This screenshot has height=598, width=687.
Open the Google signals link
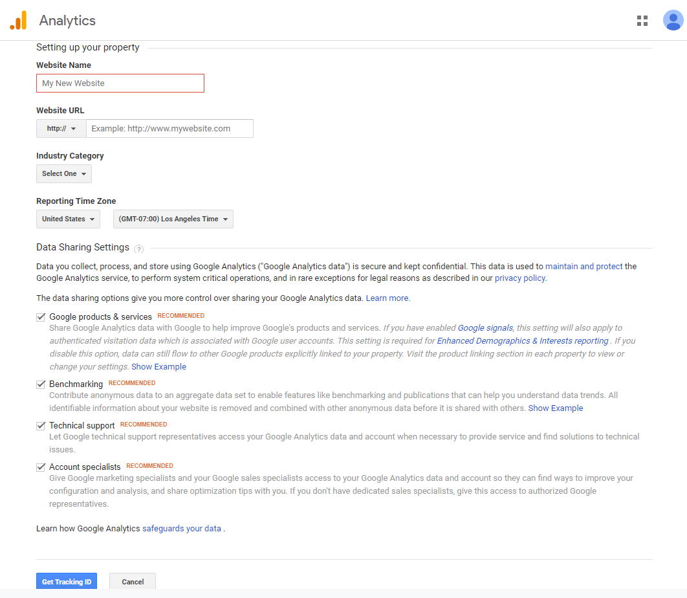click(x=485, y=328)
